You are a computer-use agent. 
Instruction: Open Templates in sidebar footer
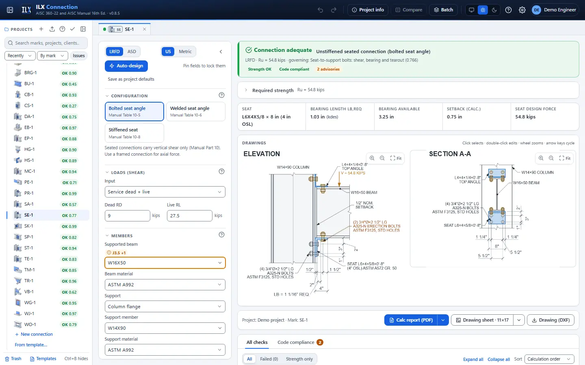click(x=43, y=359)
